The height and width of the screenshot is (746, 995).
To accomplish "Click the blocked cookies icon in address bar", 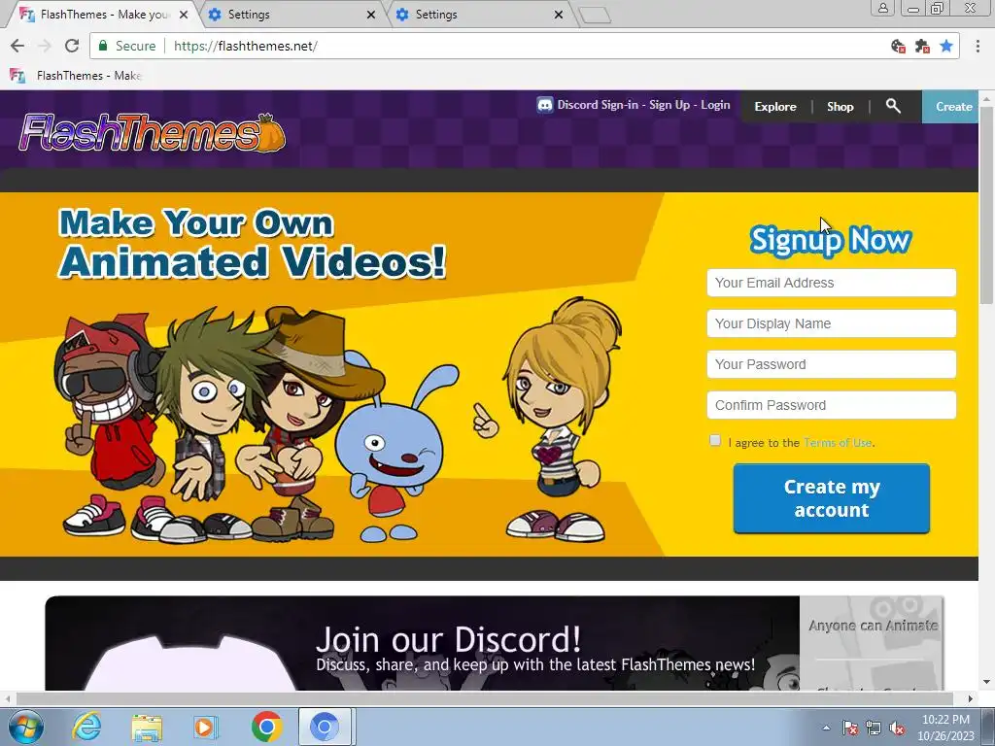I will point(898,46).
